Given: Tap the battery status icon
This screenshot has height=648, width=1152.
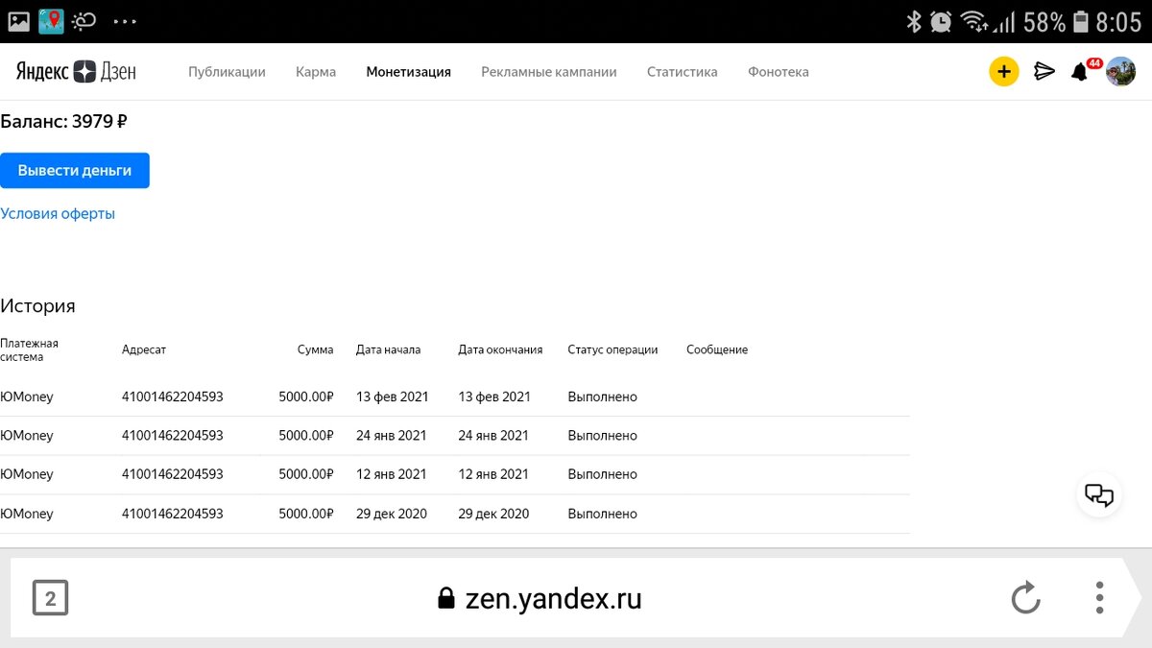Looking at the screenshot, I should click(x=1081, y=21).
